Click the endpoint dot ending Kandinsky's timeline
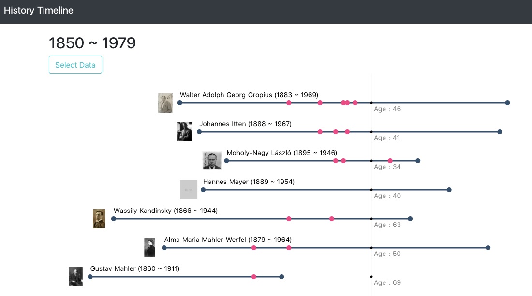The width and height of the screenshot is (532, 296). point(410,218)
